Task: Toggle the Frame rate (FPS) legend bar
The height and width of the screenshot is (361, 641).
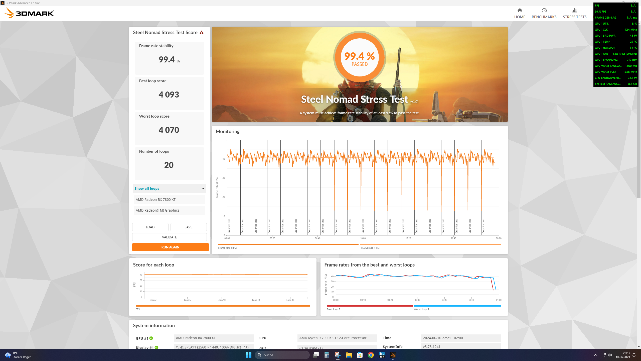Action: point(288,245)
